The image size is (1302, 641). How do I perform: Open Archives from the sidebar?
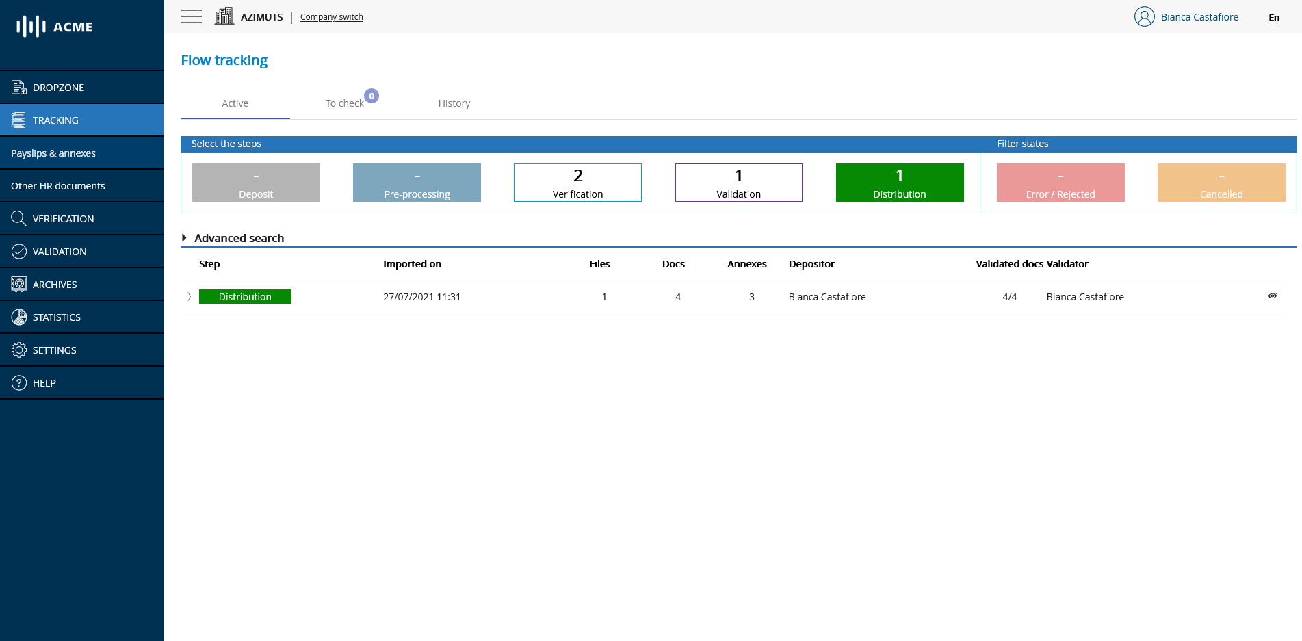55,284
